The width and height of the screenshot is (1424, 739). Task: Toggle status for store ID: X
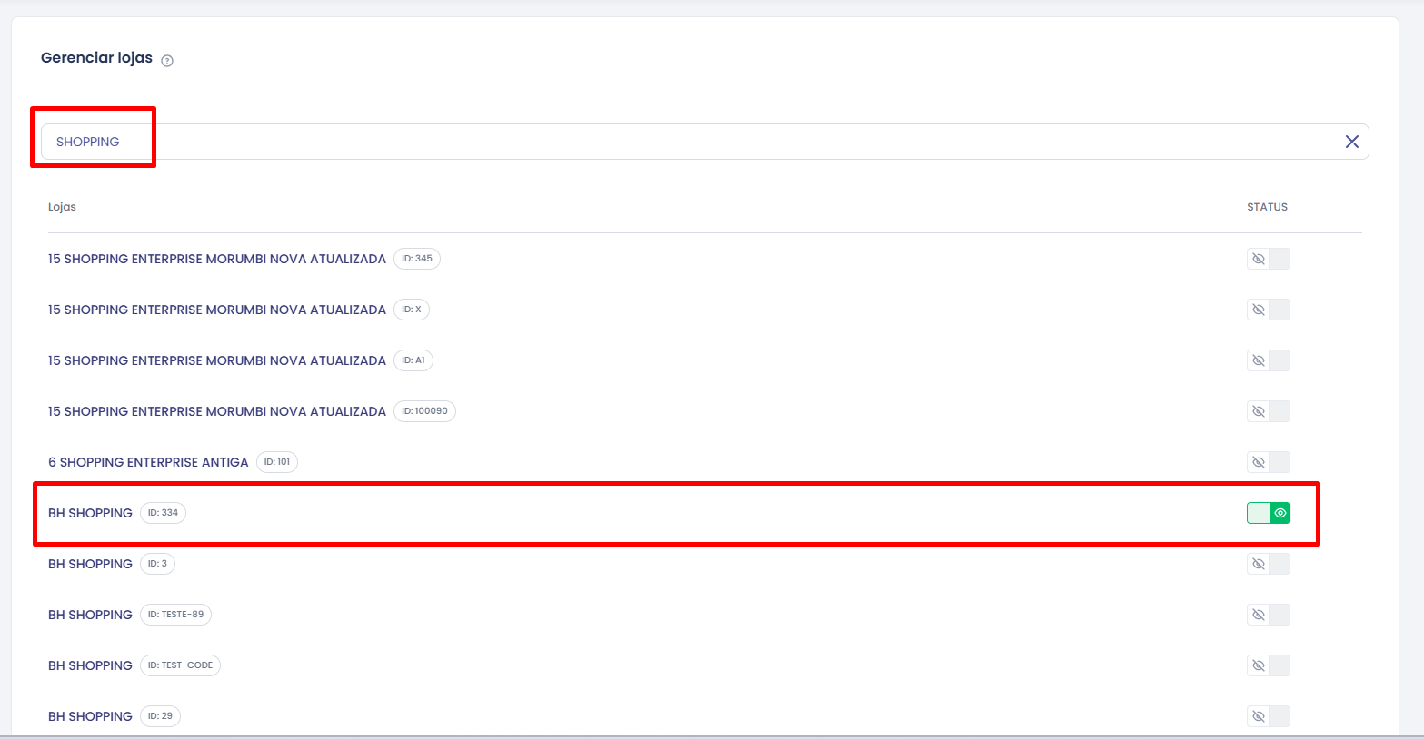(x=1268, y=310)
